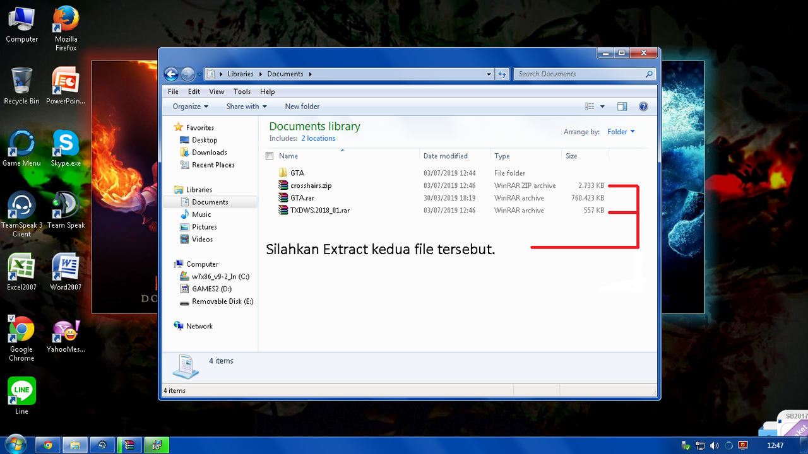Open the Windows Start menu orb
This screenshot has height=454, width=808.
15,445
